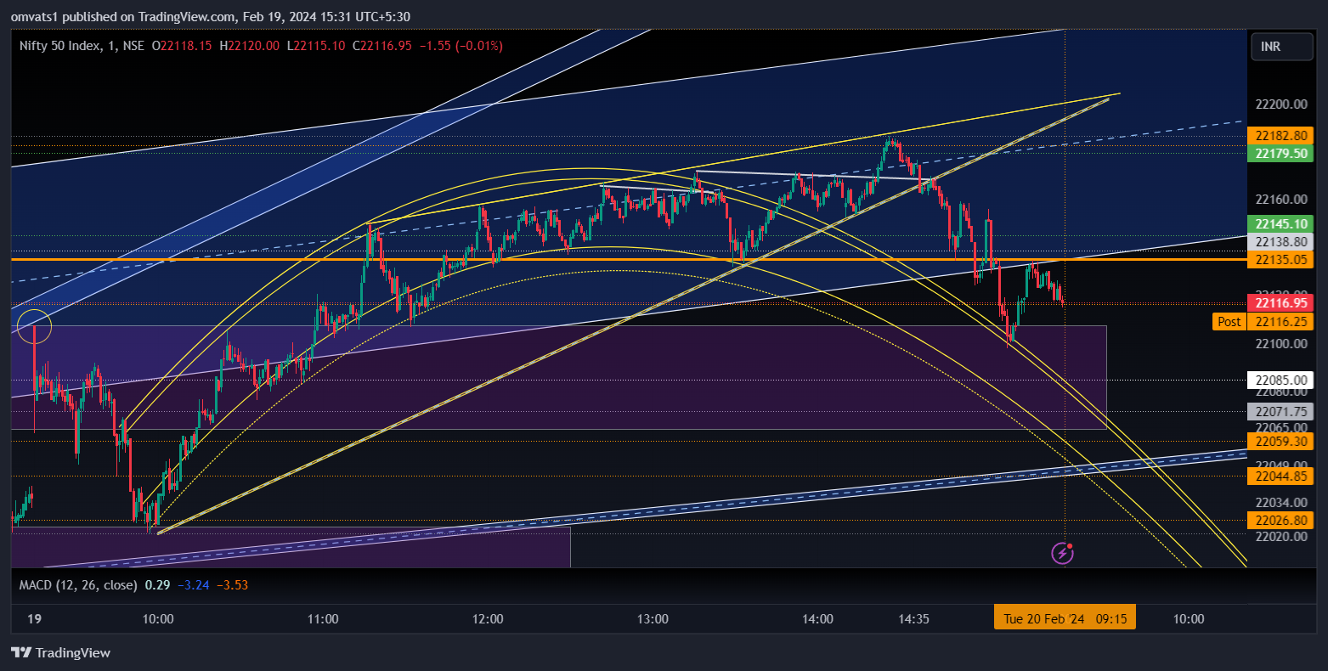Click the 22100.00 price axis tick
This screenshot has height=671, width=1328.
pos(1280,344)
